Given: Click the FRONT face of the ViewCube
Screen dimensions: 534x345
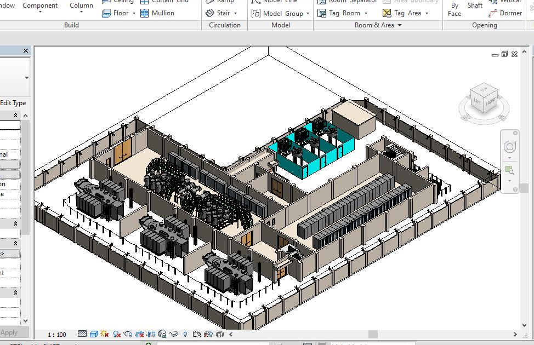Looking at the screenshot, I should point(490,104).
